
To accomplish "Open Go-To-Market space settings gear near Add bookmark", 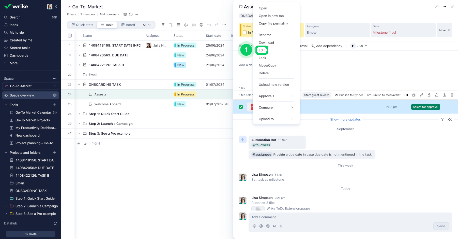I will (125, 15).
